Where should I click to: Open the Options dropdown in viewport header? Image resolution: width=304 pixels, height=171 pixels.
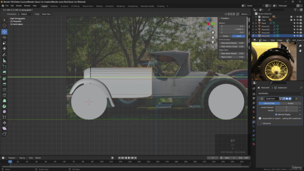point(245,14)
